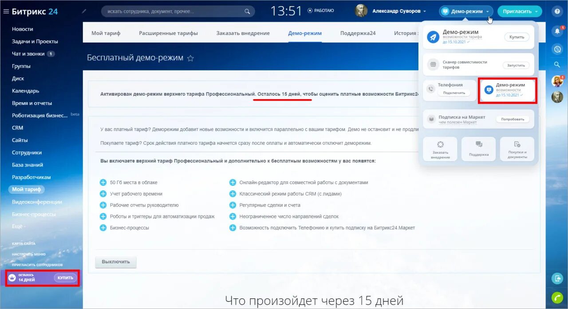Open Новости in left menu
This screenshot has width=568, height=309.
[x=23, y=29]
